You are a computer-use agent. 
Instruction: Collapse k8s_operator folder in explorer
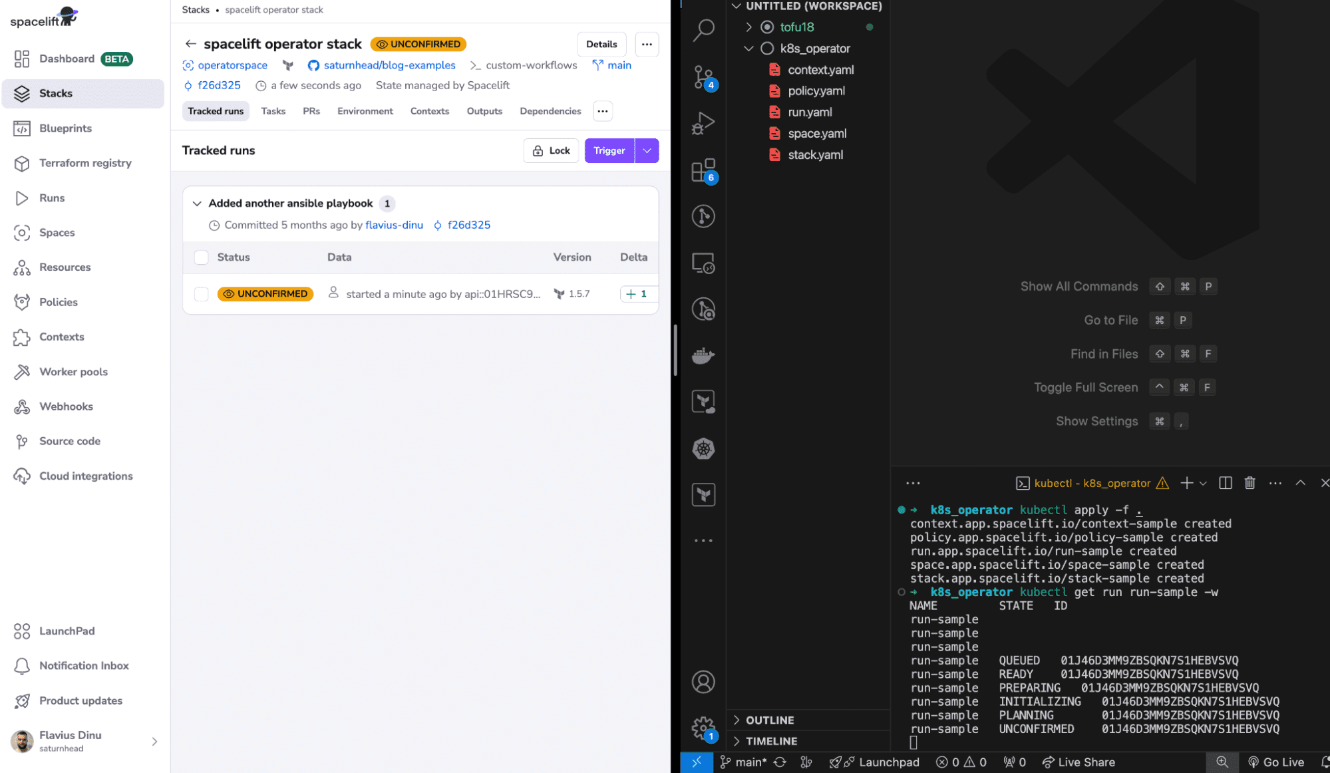point(748,49)
